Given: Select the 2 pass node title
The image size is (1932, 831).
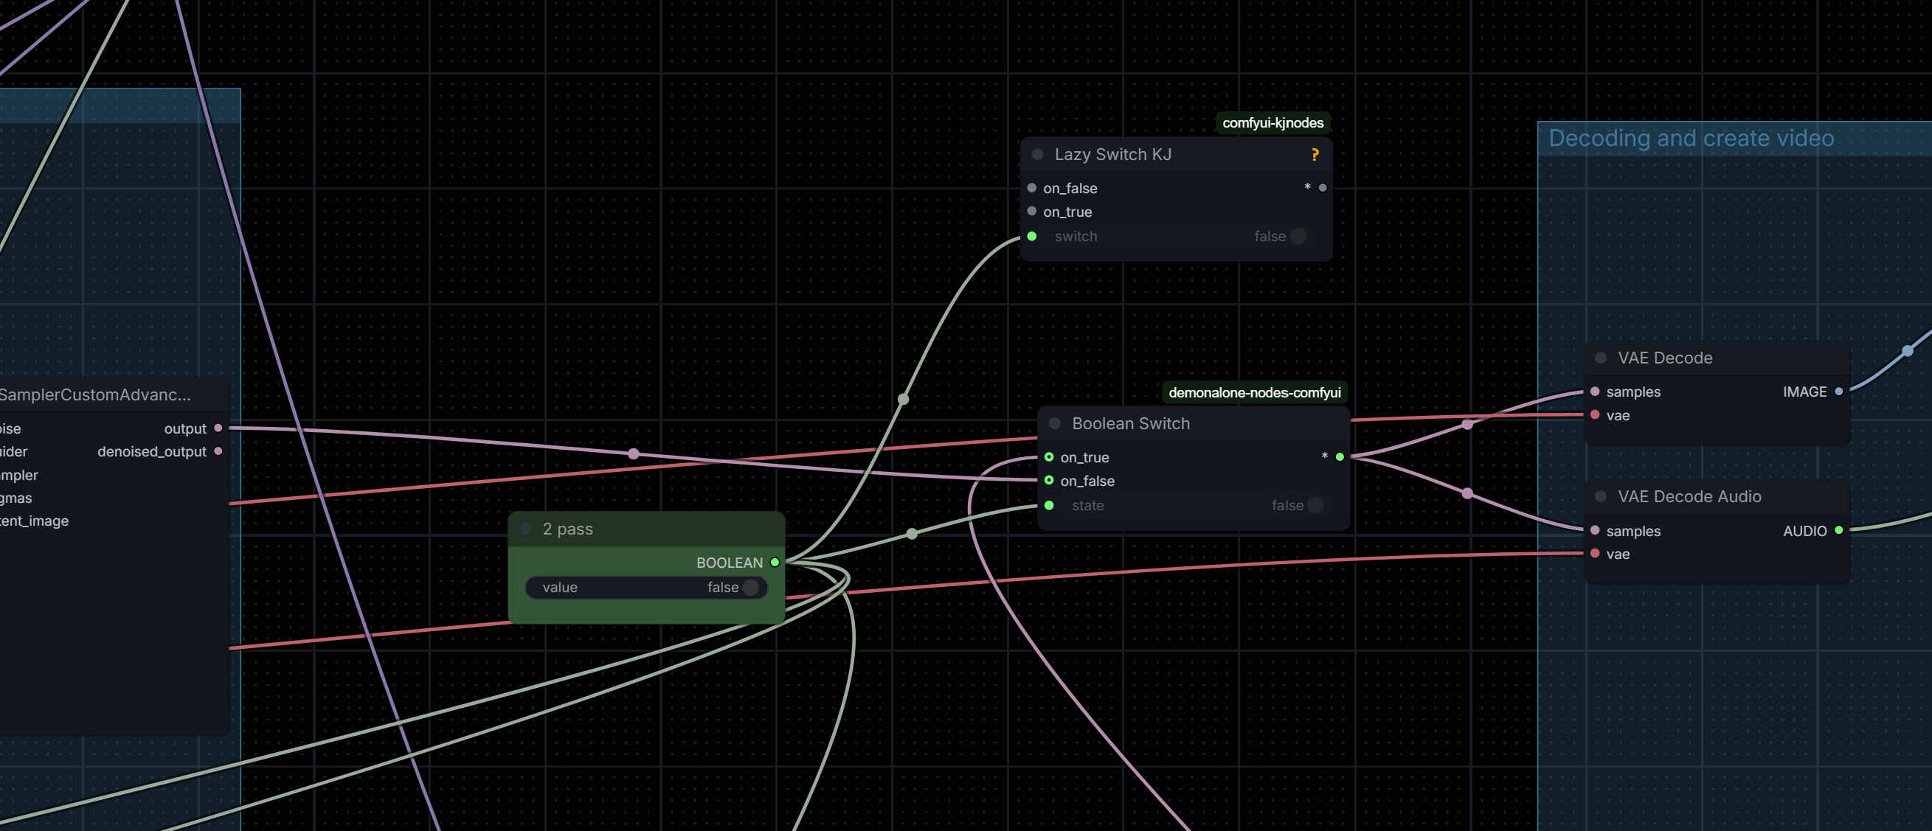Looking at the screenshot, I should click(x=568, y=529).
